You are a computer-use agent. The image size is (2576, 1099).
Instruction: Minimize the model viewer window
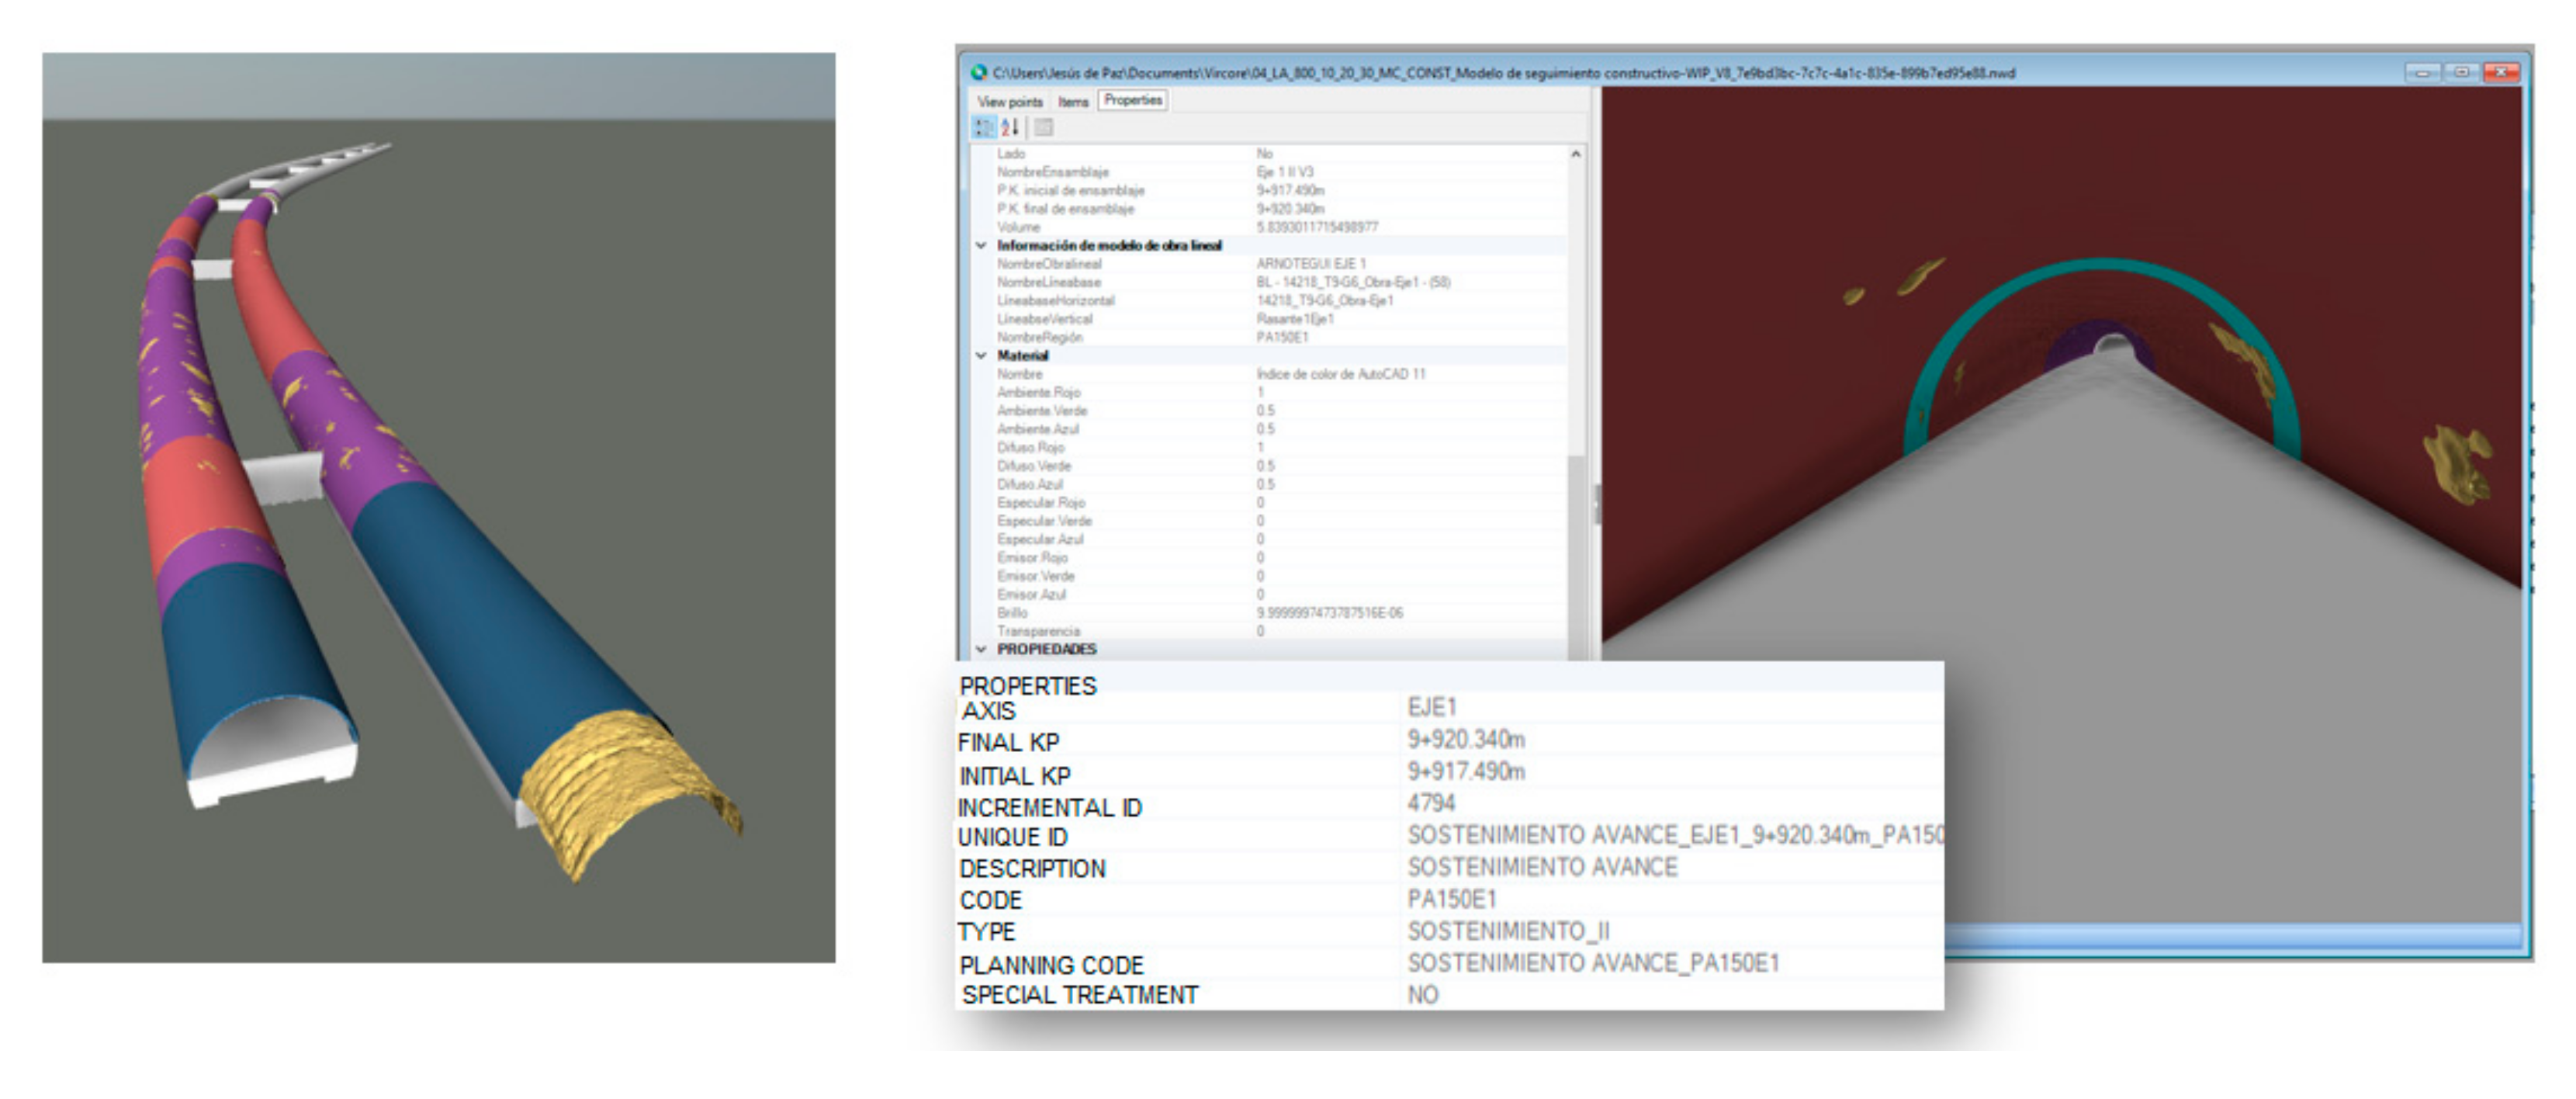(2422, 73)
